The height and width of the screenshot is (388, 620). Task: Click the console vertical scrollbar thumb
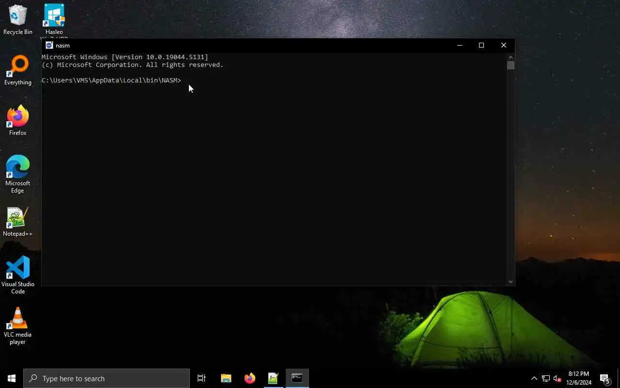click(x=511, y=65)
